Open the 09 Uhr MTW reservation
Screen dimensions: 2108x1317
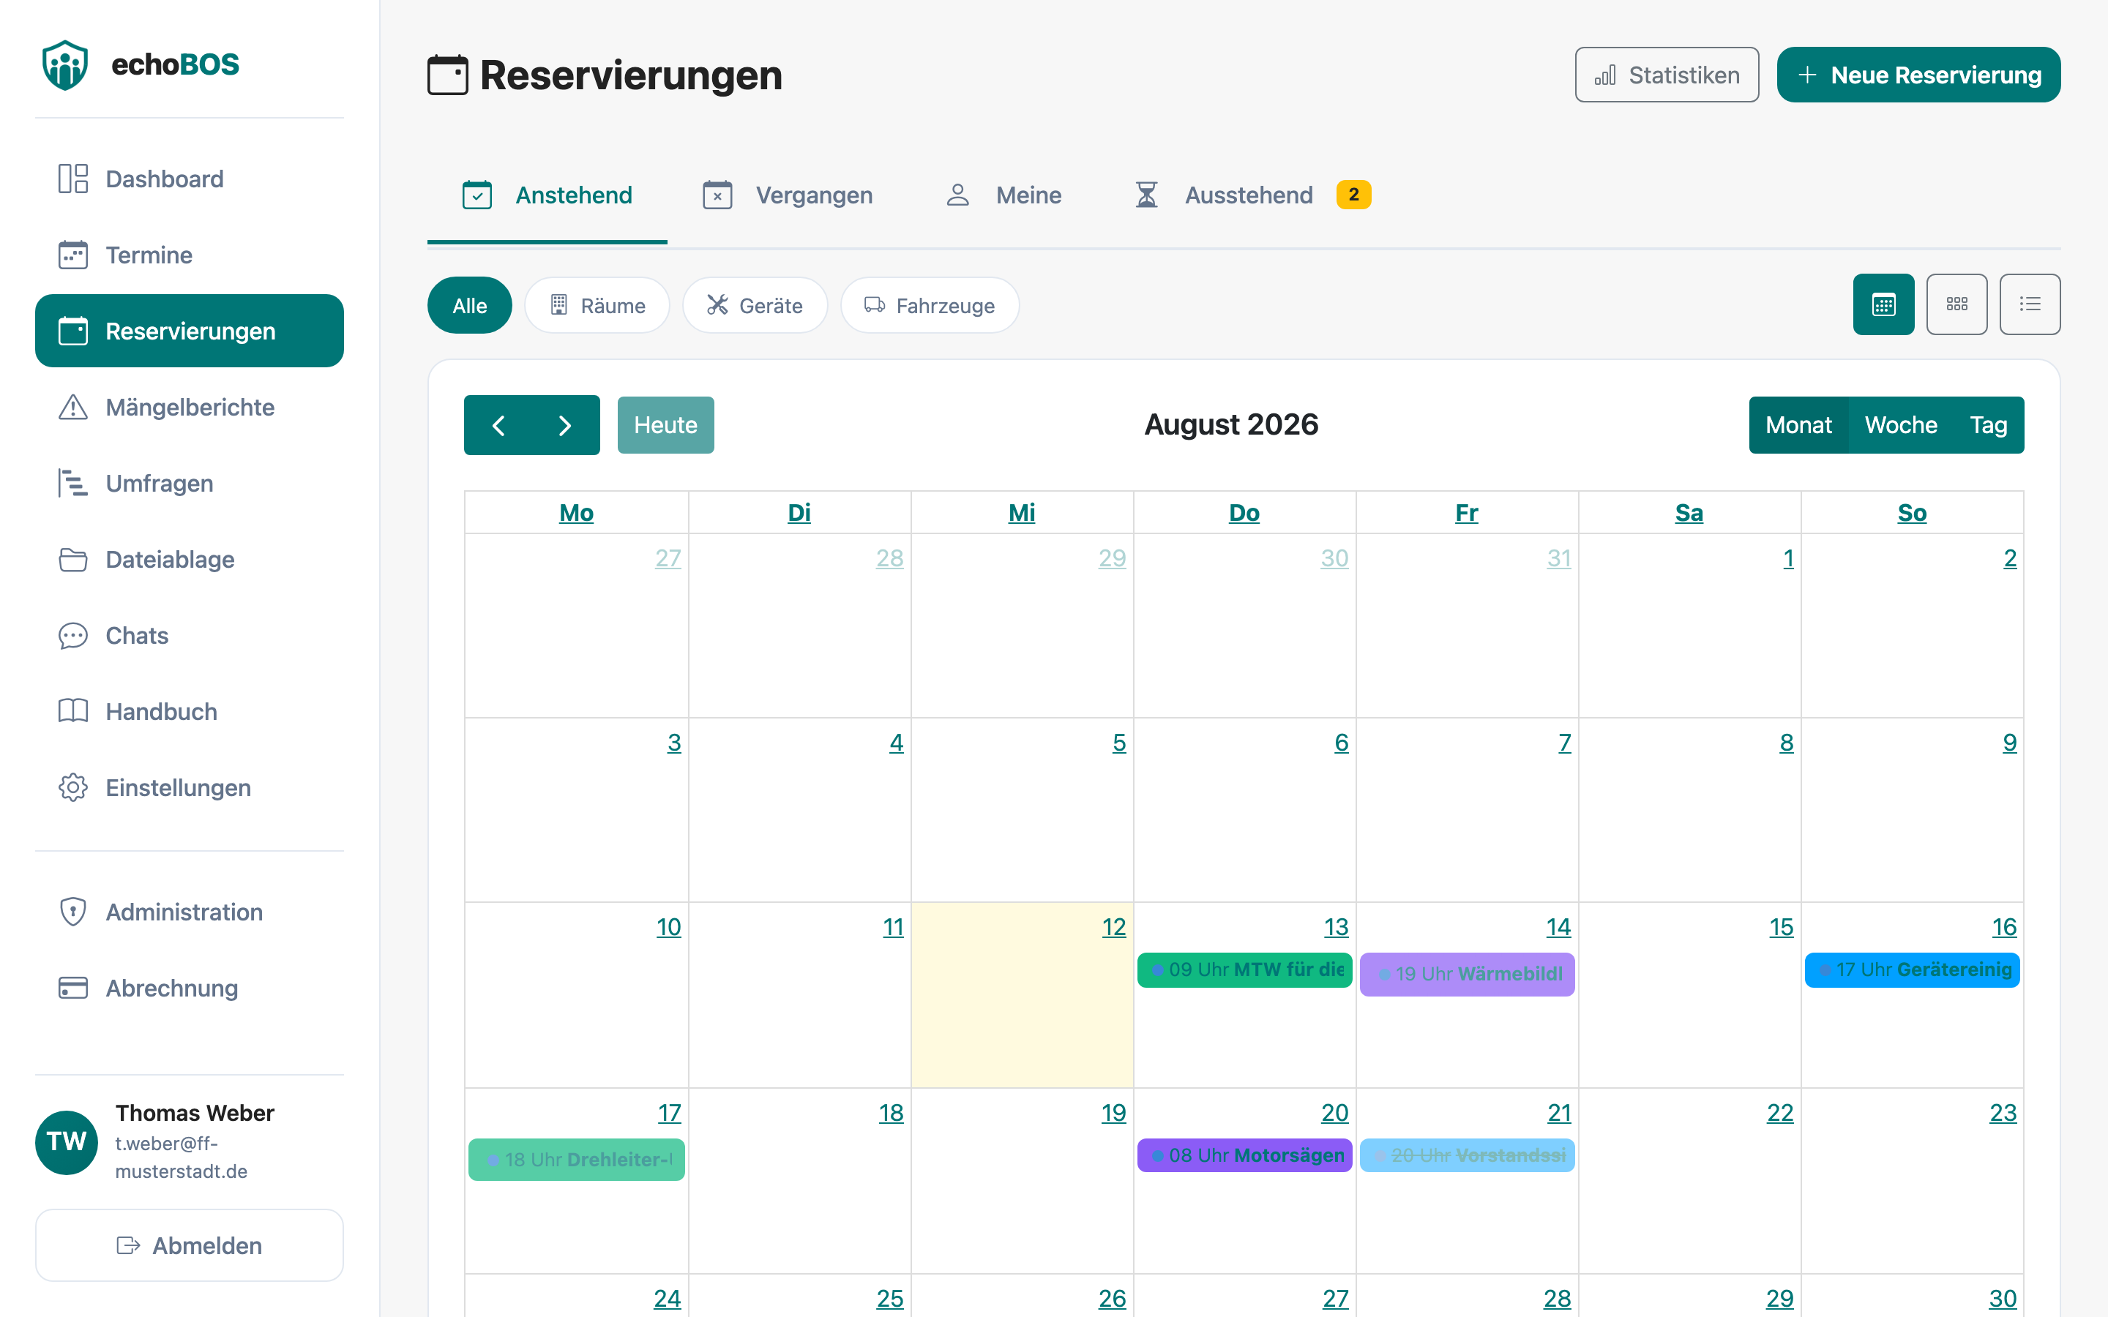(1245, 969)
